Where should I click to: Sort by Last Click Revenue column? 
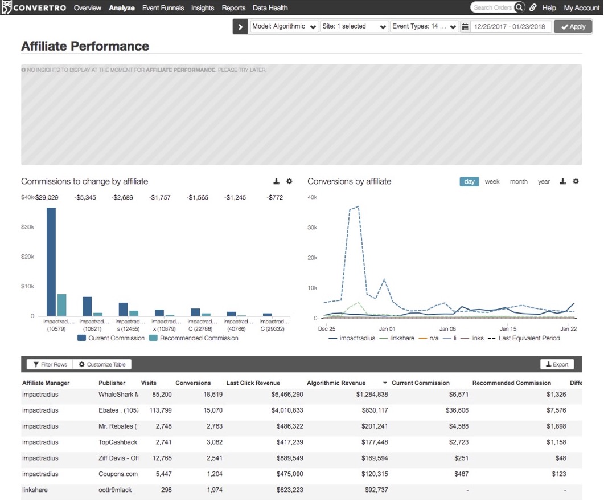253,383
